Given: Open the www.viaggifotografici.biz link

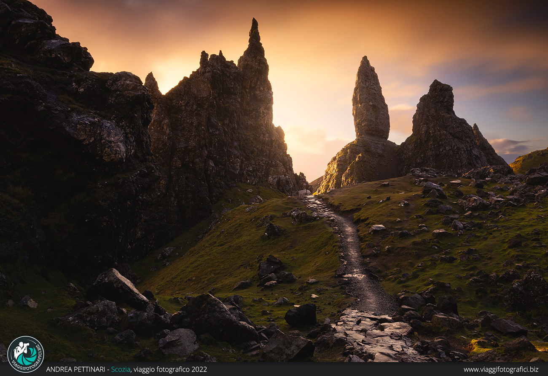Looking at the screenshot, I should click(501, 369).
